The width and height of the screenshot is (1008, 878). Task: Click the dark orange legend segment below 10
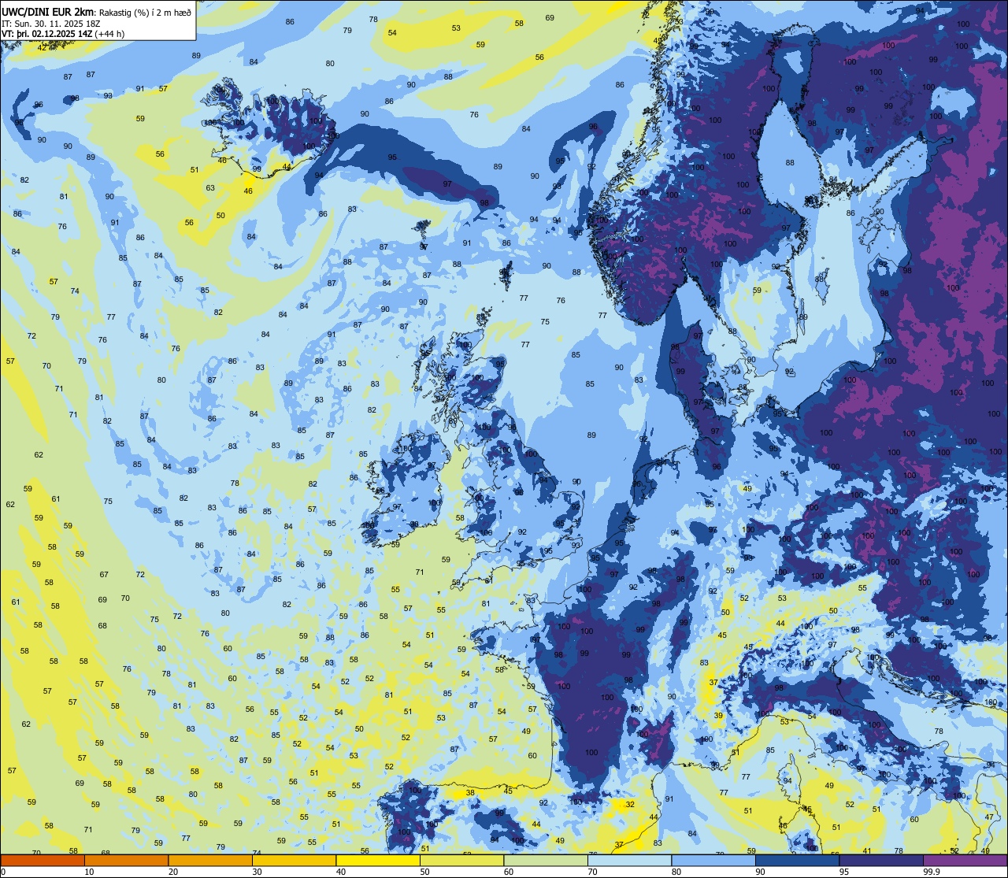coord(43,860)
